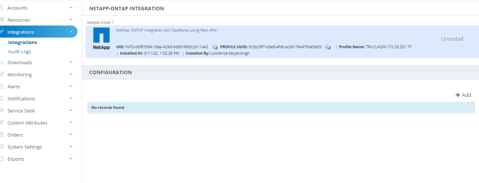Click the Custom Attributes sidebar icon

tap(2, 123)
